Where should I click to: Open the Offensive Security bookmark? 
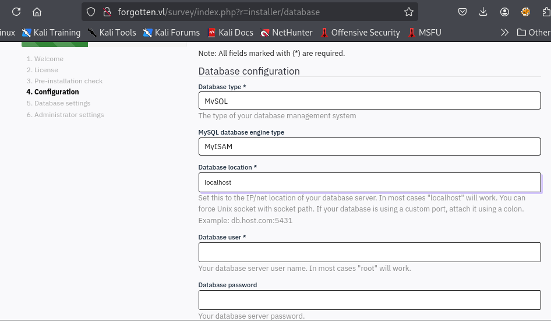pos(361,33)
